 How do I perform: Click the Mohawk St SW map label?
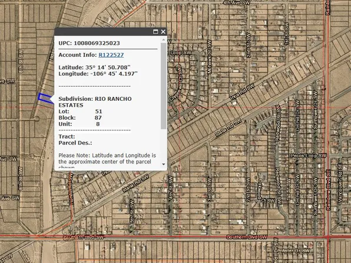(209, 57)
